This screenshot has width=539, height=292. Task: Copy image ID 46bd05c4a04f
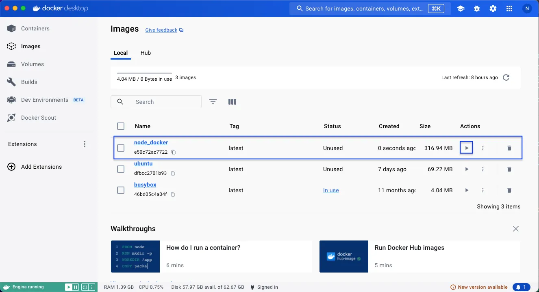tap(173, 194)
